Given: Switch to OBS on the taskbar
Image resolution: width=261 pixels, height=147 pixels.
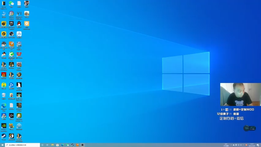Looking at the screenshot, I should [83, 145].
